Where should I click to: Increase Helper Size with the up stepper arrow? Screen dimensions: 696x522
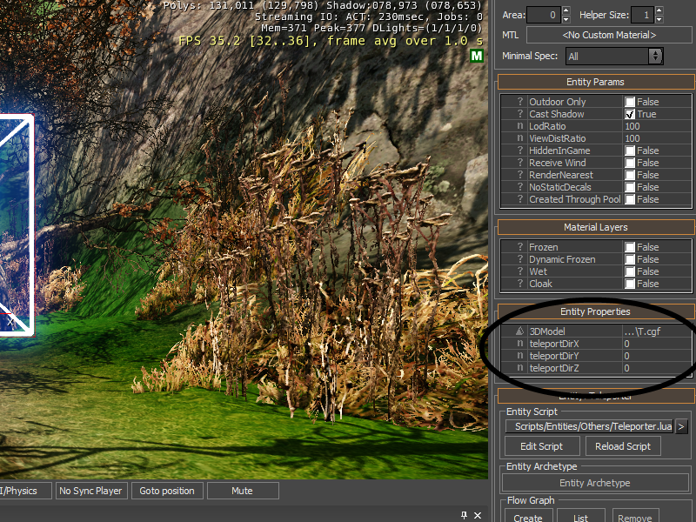click(x=658, y=10)
